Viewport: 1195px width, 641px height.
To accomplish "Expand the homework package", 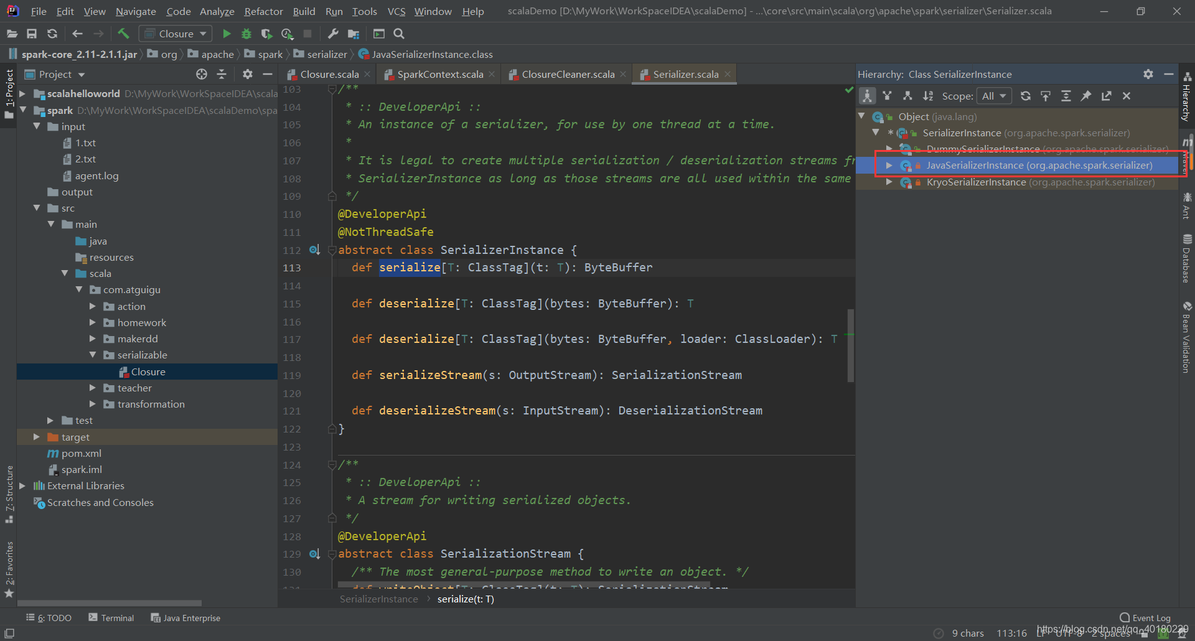I will click(x=93, y=322).
